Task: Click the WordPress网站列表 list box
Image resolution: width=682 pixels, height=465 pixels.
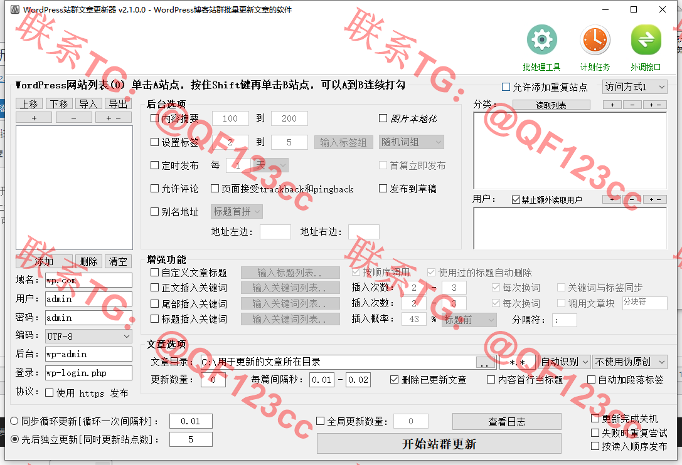Action: (x=75, y=188)
